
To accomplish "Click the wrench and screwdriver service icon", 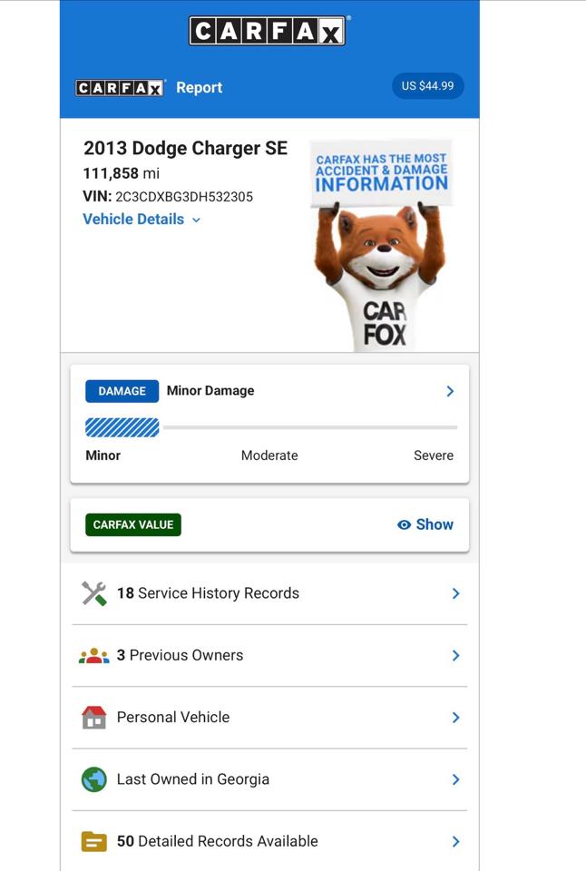I will pyautogui.click(x=93, y=593).
